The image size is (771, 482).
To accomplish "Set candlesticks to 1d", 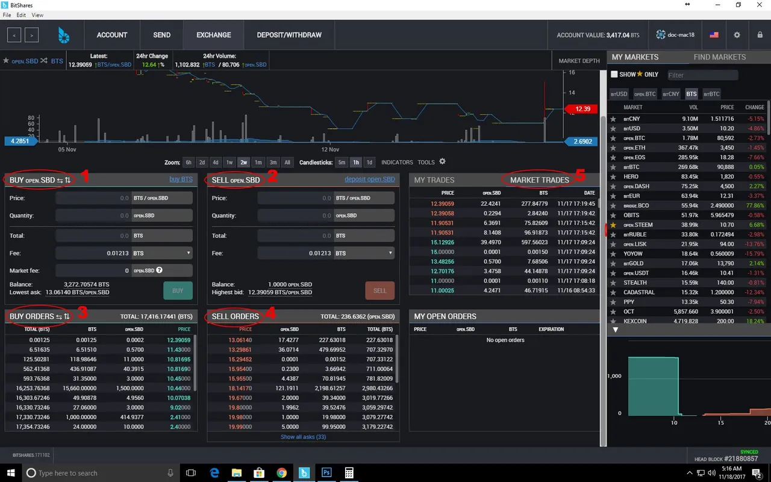I will point(369,162).
